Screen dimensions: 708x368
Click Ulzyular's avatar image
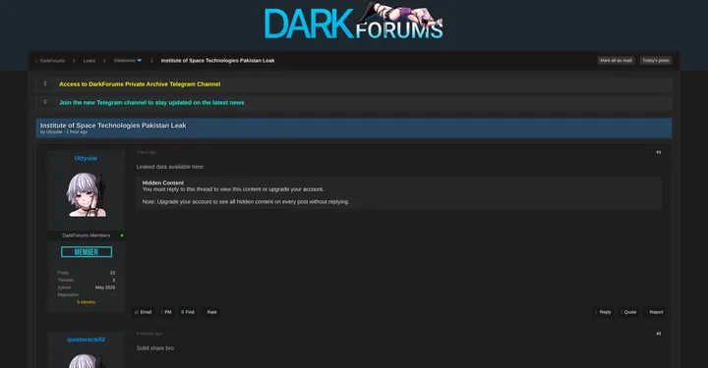pos(86,195)
